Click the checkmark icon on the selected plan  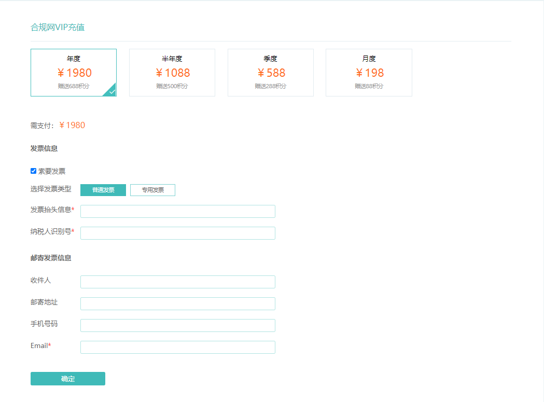pos(112,92)
